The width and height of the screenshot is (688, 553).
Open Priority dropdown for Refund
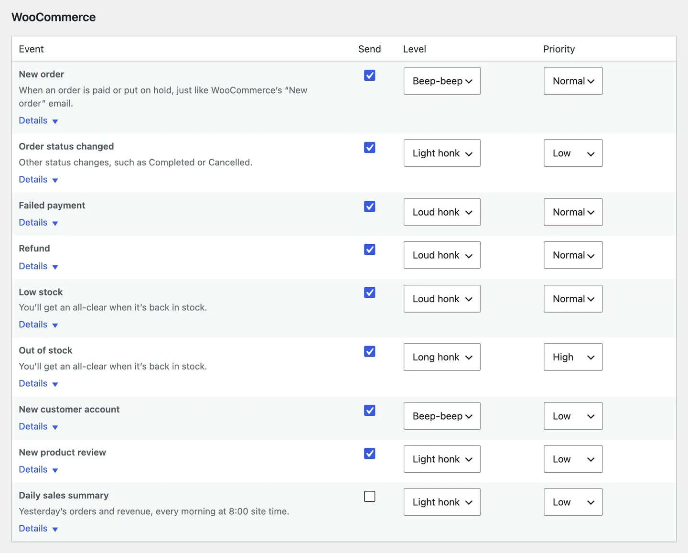pyautogui.click(x=573, y=255)
